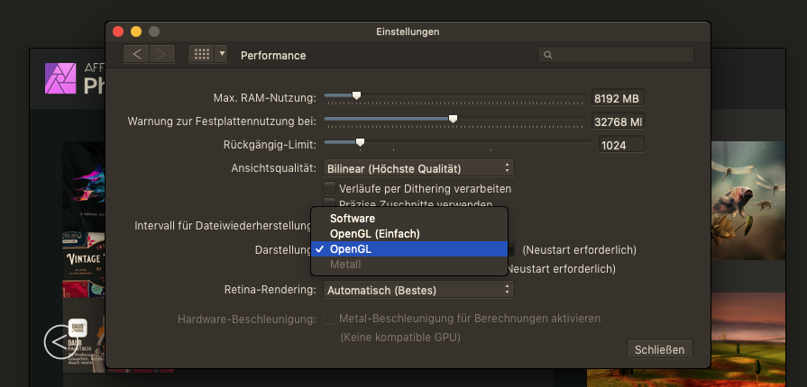Toggle Präzise Zuschnitte verwenden checkbox
The height and width of the screenshot is (387, 807).
coord(330,203)
